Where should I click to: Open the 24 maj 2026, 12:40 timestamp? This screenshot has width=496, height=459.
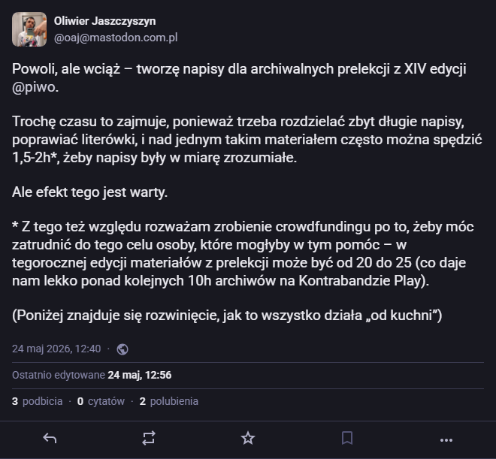56,349
